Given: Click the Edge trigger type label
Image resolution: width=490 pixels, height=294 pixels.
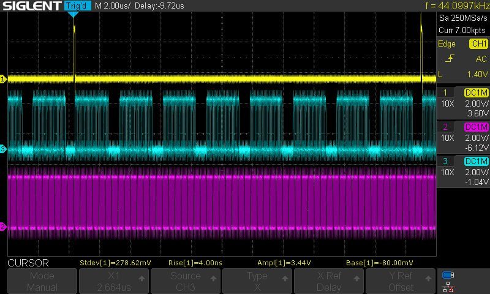Looking at the screenshot, I should tap(447, 43).
